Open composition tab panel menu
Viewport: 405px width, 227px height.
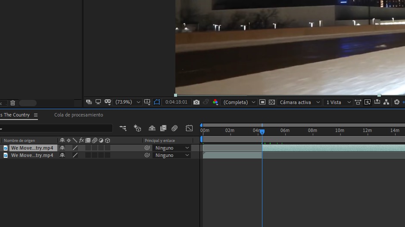(x=36, y=115)
